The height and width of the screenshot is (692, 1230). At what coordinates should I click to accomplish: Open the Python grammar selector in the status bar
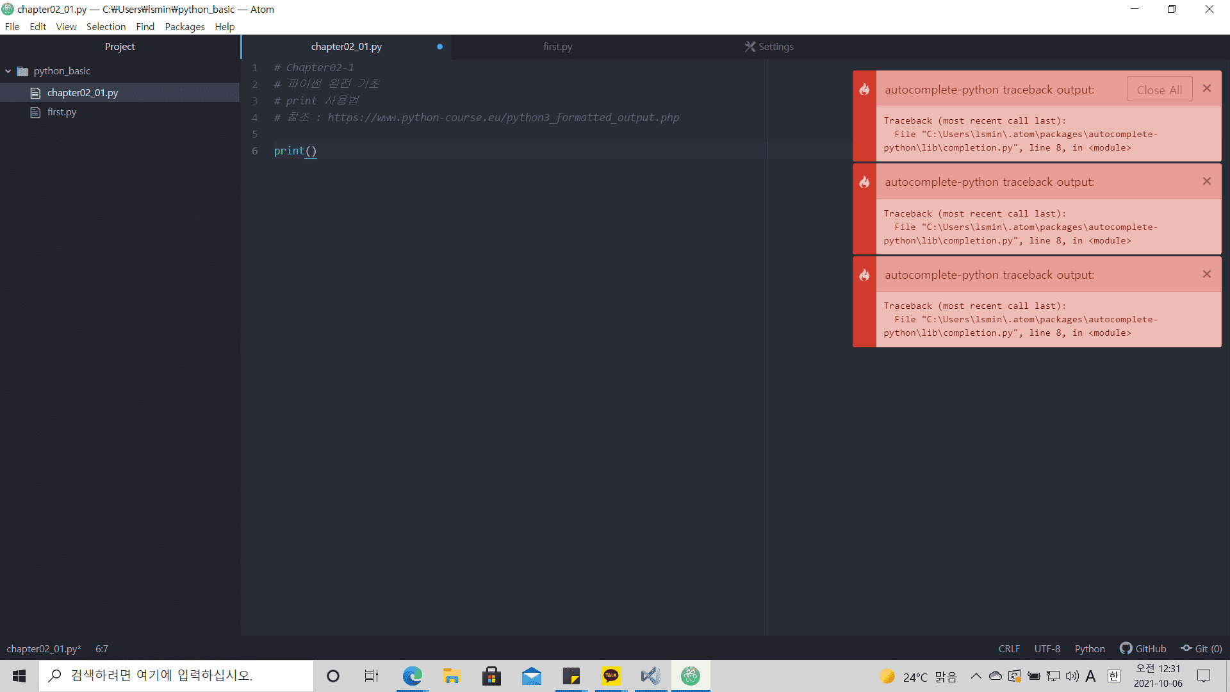click(1089, 648)
